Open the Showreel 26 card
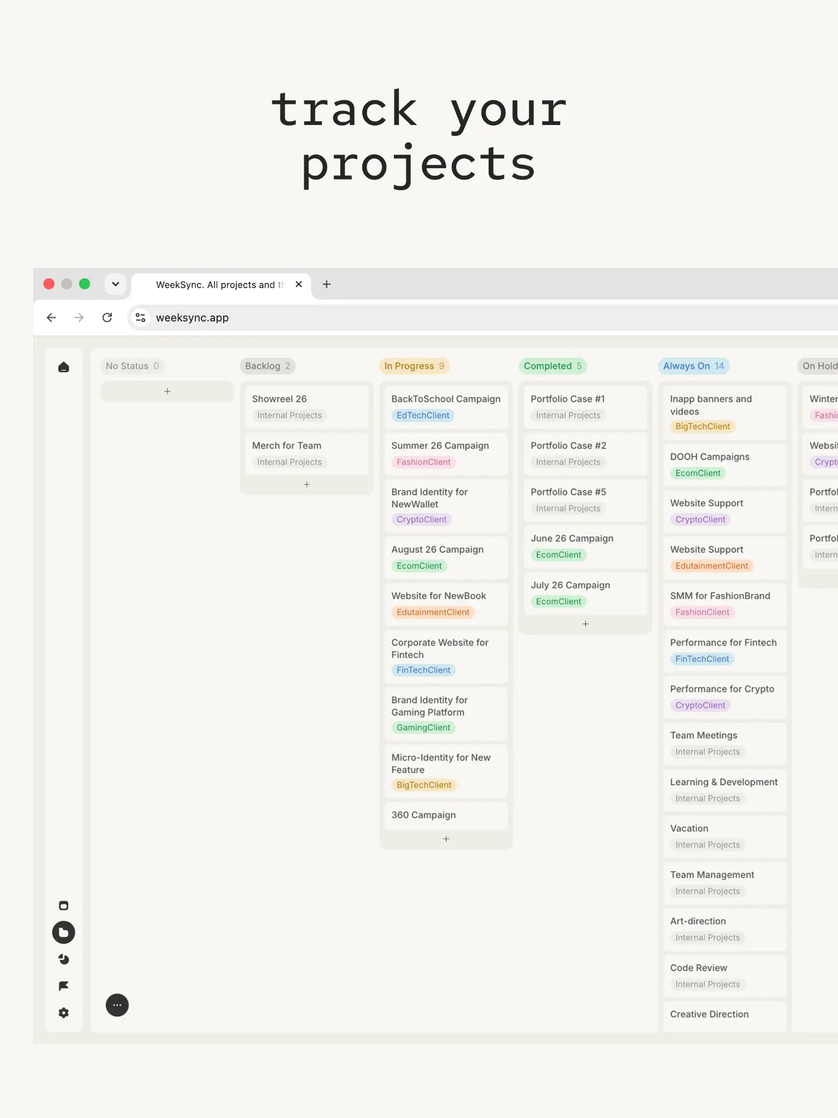This screenshot has height=1118, width=838. pos(307,407)
